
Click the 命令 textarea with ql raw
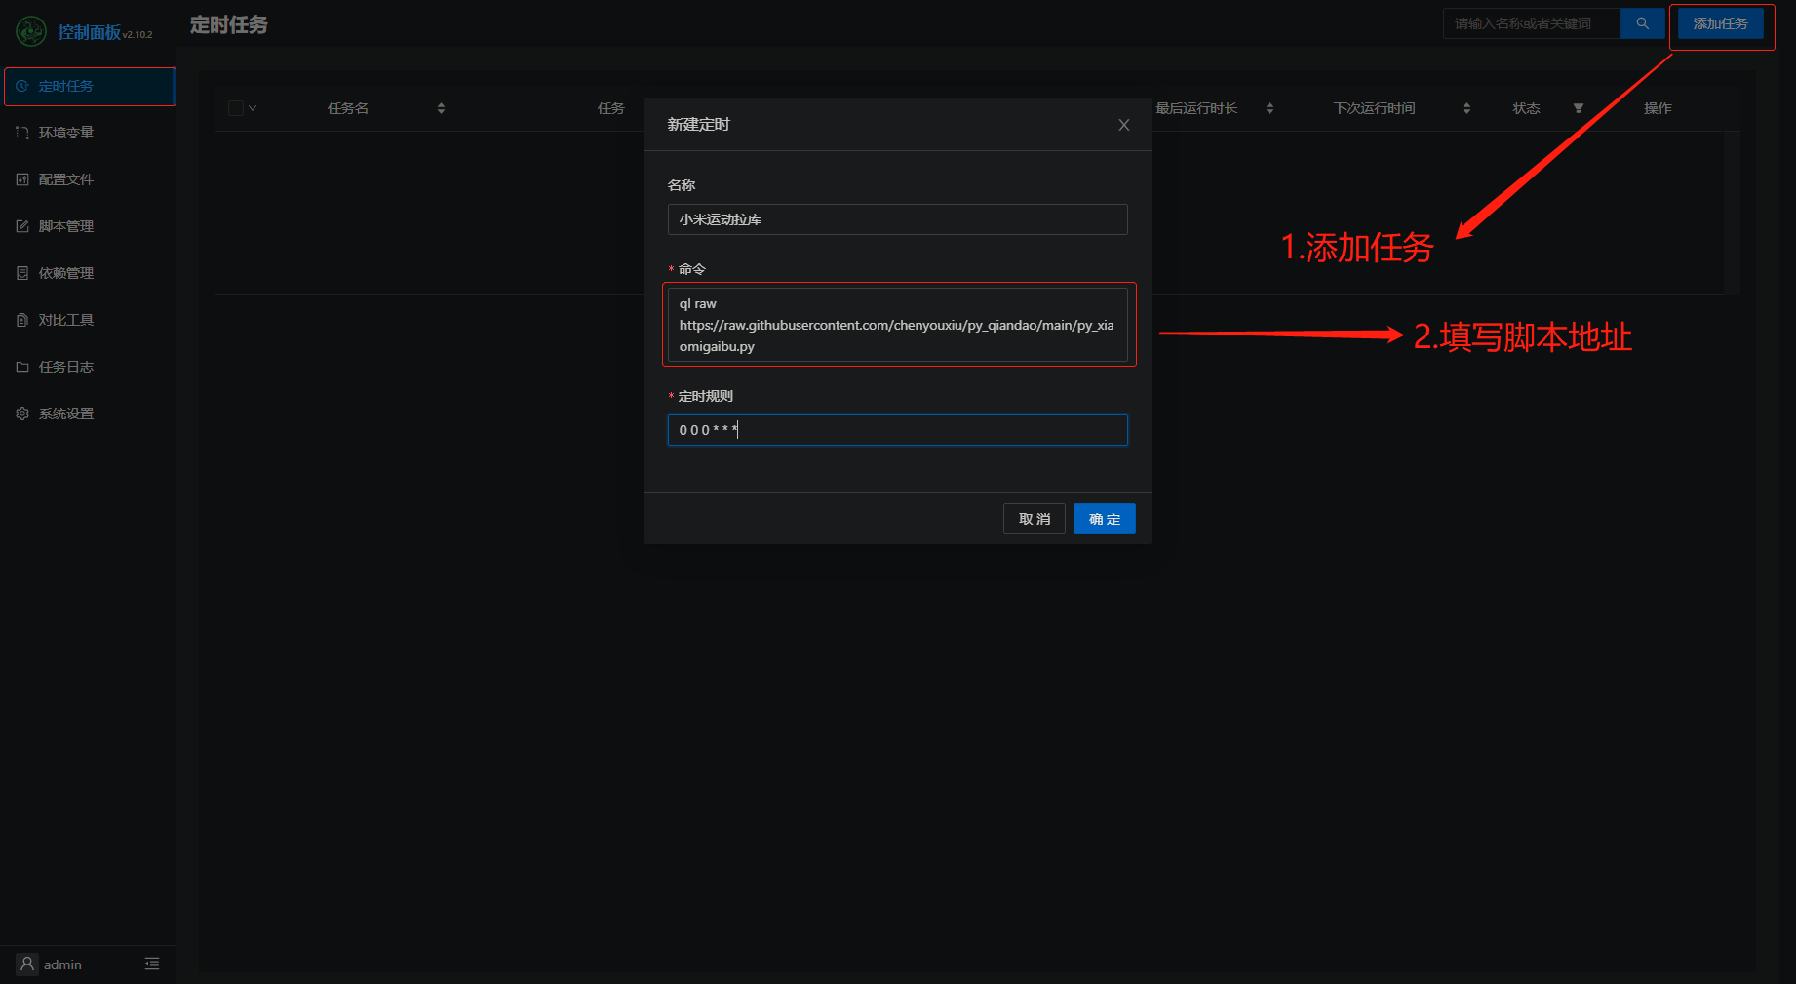pyautogui.click(x=897, y=325)
